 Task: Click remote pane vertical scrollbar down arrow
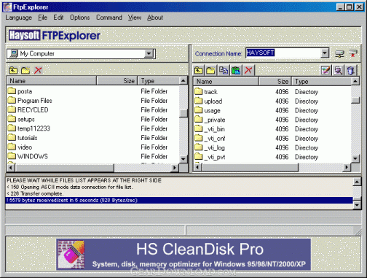click(x=355, y=159)
